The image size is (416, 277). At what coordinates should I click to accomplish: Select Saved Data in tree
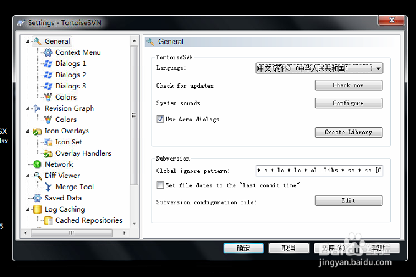click(63, 198)
